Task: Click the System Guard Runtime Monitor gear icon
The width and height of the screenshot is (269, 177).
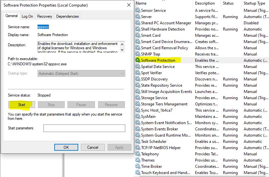Action: pyautogui.click(x=138, y=135)
